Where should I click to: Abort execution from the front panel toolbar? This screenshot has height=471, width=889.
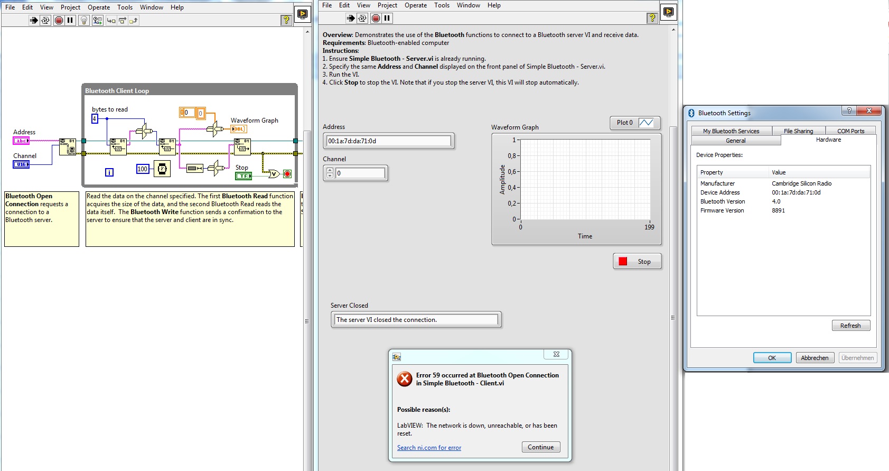[x=376, y=19]
